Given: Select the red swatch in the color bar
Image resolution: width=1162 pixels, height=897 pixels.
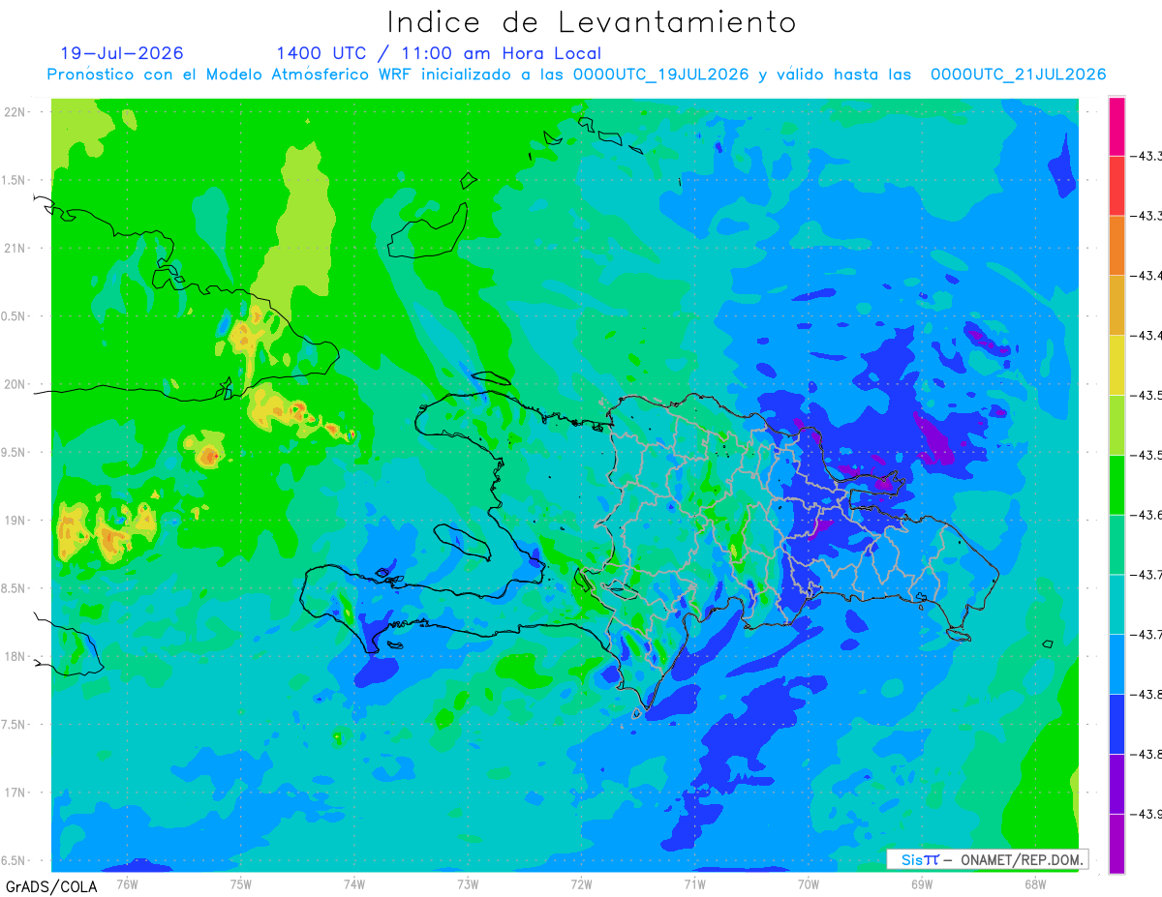Looking at the screenshot, I should pyautogui.click(x=1116, y=186).
